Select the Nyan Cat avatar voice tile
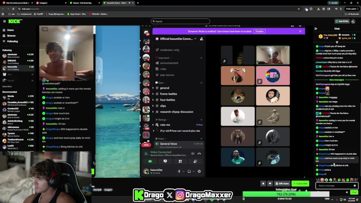This screenshot has width=361, height=203. (273, 76)
